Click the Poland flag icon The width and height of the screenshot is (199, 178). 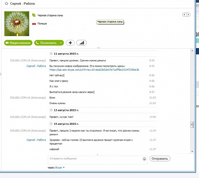pos(34,23)
